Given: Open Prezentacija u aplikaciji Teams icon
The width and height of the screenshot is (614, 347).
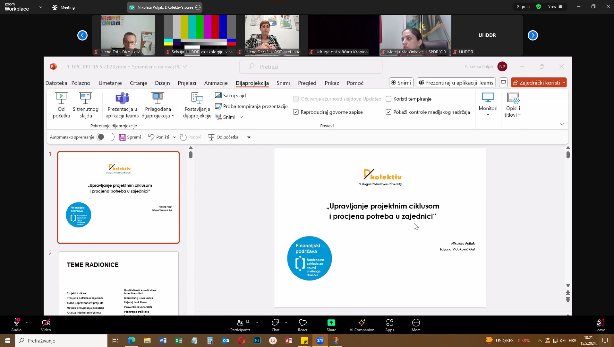Looking at the screenshot, I should point(122,99).
